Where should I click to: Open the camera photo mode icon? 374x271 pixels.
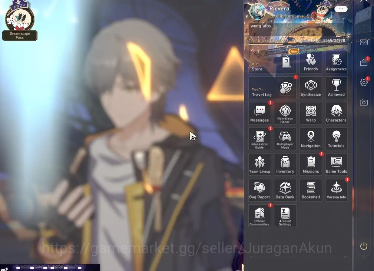364,102
